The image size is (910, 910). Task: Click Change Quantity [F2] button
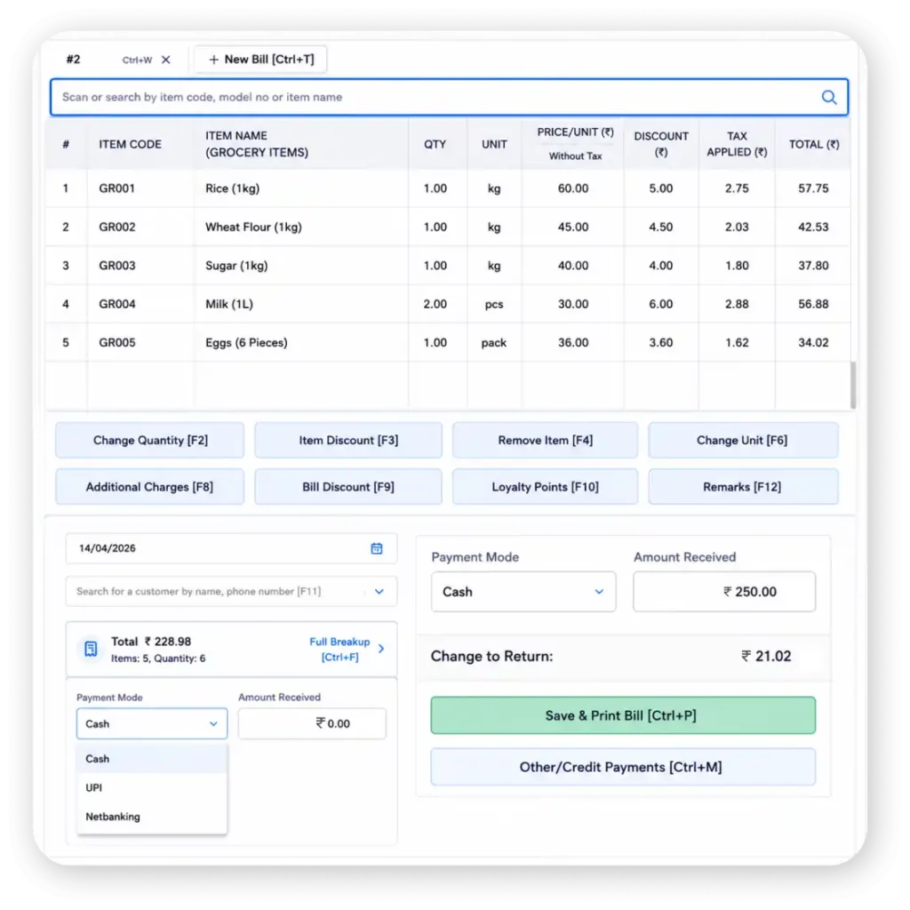(x=149, y=440)
